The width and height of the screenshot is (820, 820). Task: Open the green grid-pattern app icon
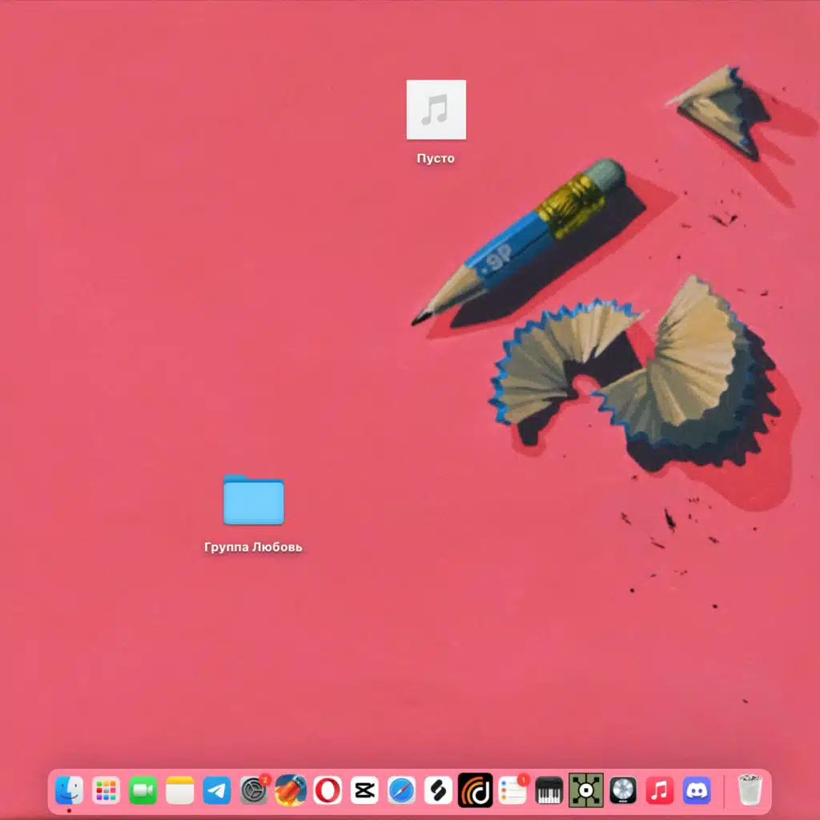tap(585, 790)
